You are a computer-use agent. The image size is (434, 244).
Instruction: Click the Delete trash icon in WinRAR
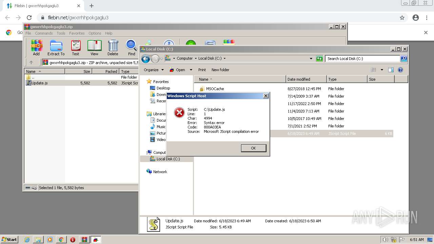click(x=113, y=48)
